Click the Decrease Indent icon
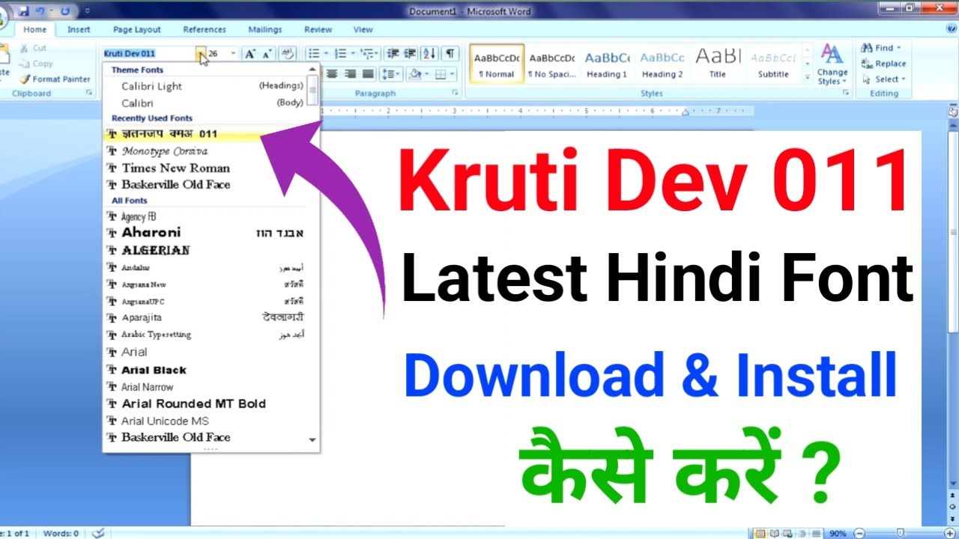The height and width of the screenshot is (539, 959). coord(393,54)
